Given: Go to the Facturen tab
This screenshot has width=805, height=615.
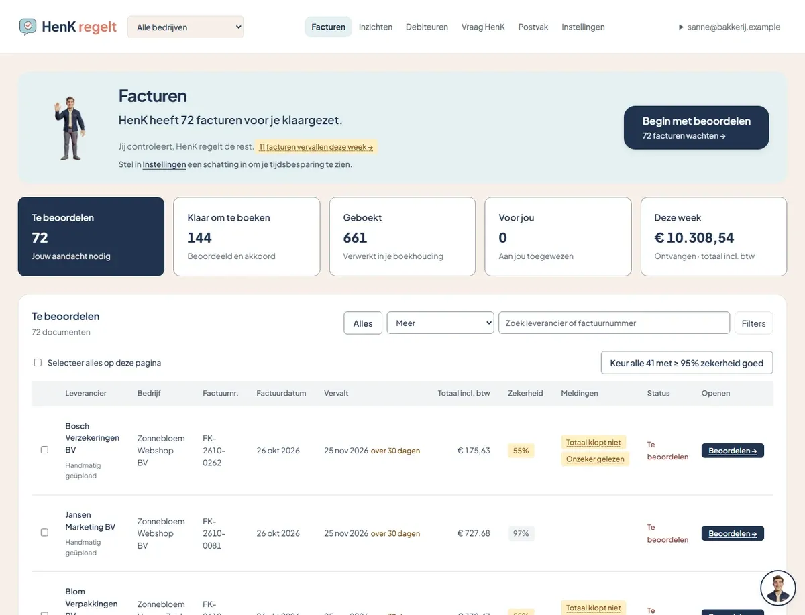Looking at the screenshot, I should (x=329, y=27).
